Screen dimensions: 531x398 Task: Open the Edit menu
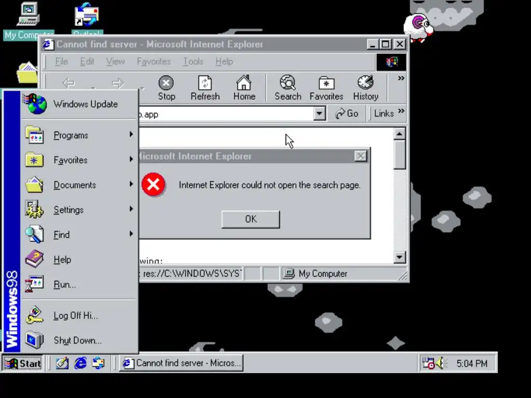(x=87, y=62)
